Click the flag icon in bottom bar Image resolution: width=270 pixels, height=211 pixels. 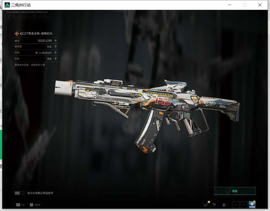coord(214,205)
